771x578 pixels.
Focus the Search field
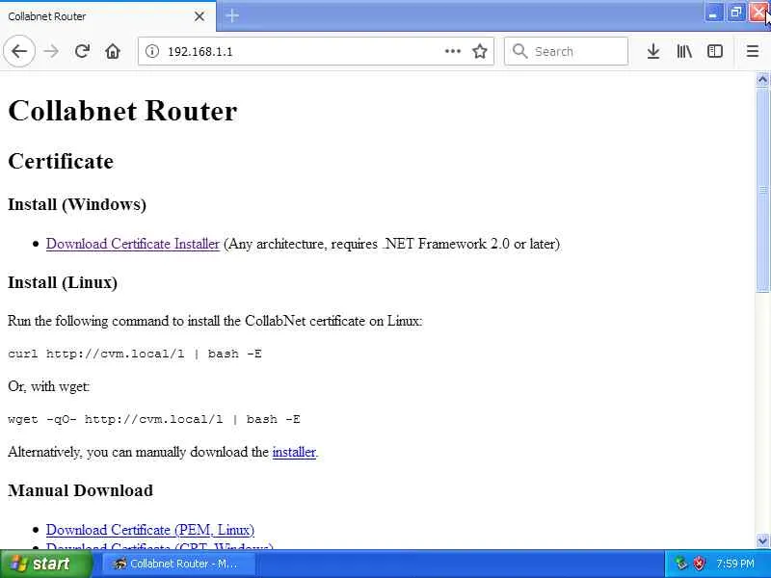[x=566, y=51]
